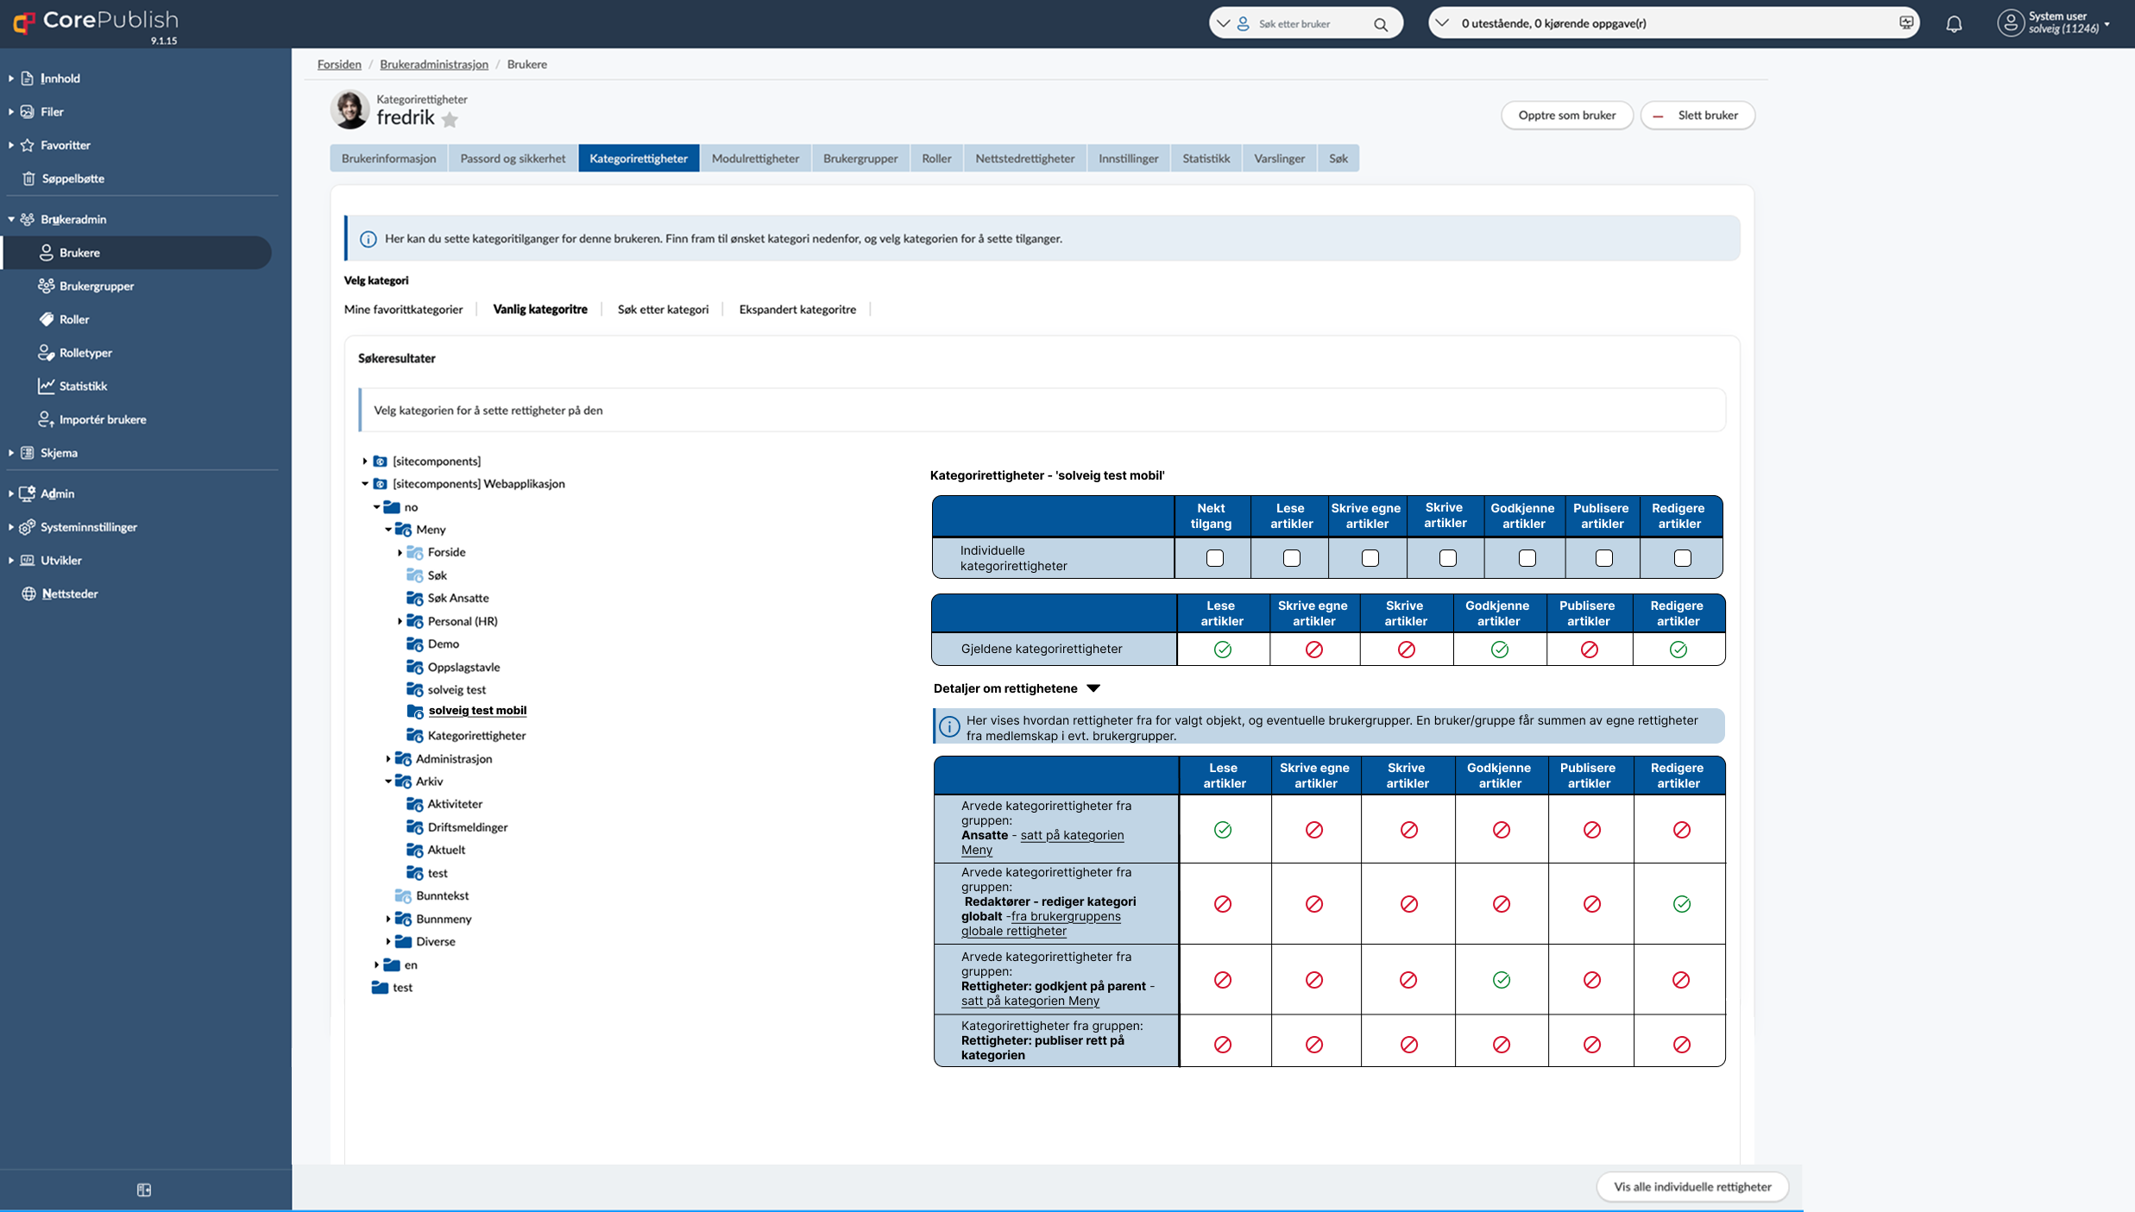The image size is (2135, 1212).
Task: Expand the Personal (HR) tree node
Action: tap(400, 621)
